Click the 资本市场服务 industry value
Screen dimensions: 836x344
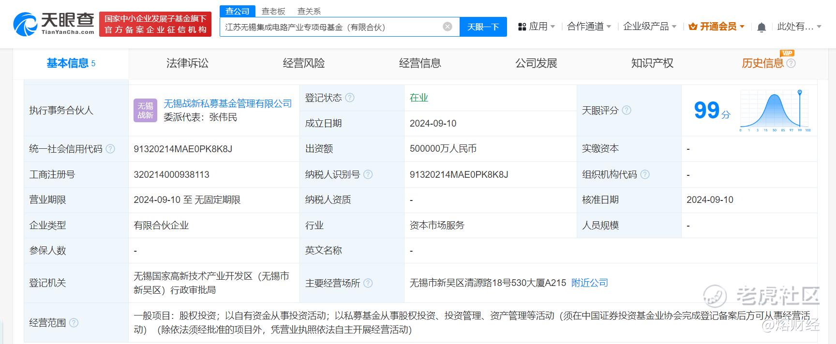point(437,225)
